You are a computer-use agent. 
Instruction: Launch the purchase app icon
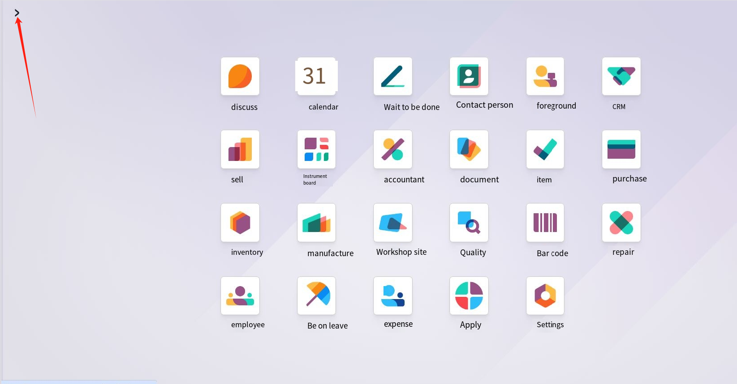621,149
